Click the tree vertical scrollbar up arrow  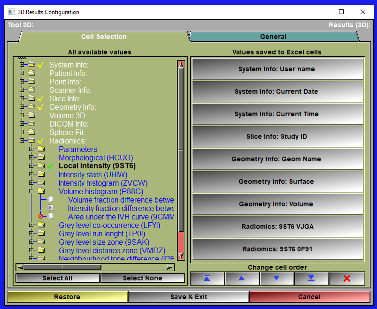(x=181, y=65)
